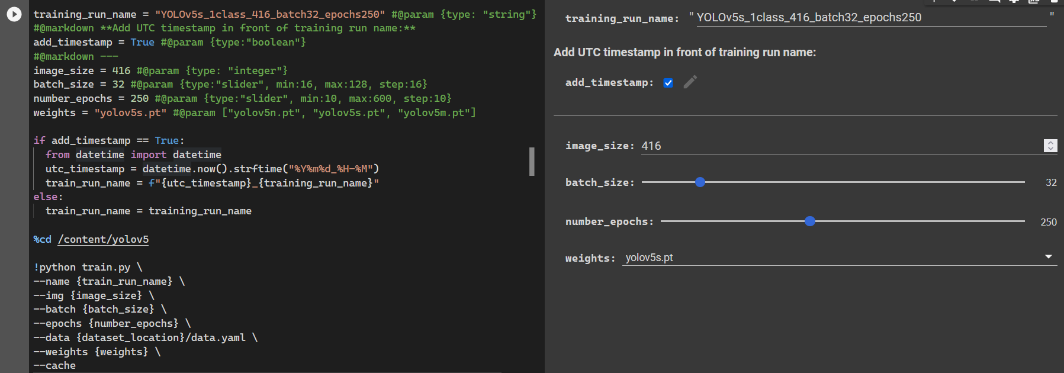Click the '#@markdown ---' comment line

tap(76, 56)
